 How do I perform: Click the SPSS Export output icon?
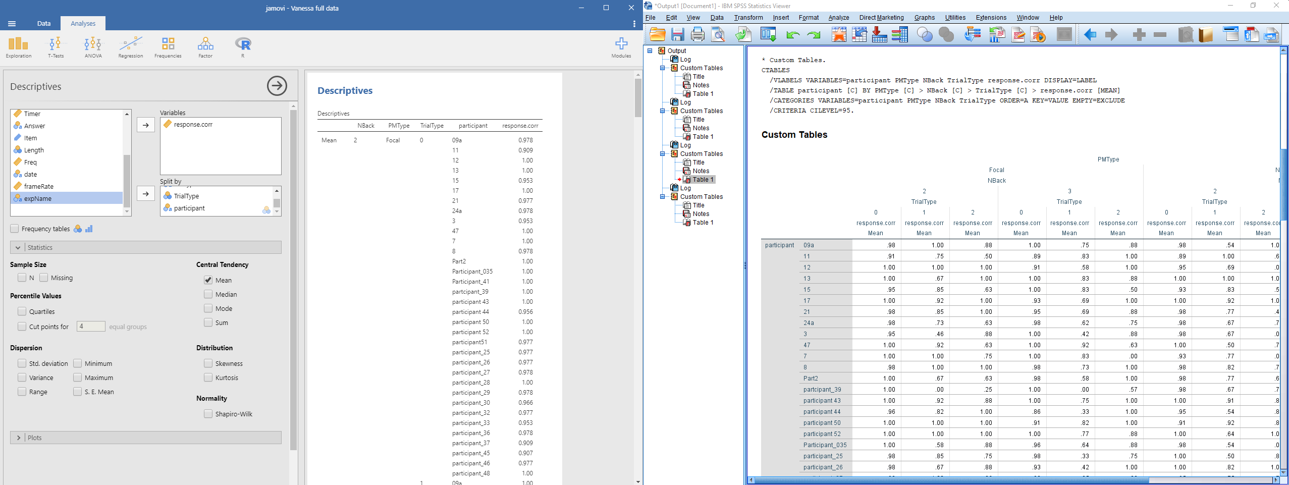(x=743, y=34)
